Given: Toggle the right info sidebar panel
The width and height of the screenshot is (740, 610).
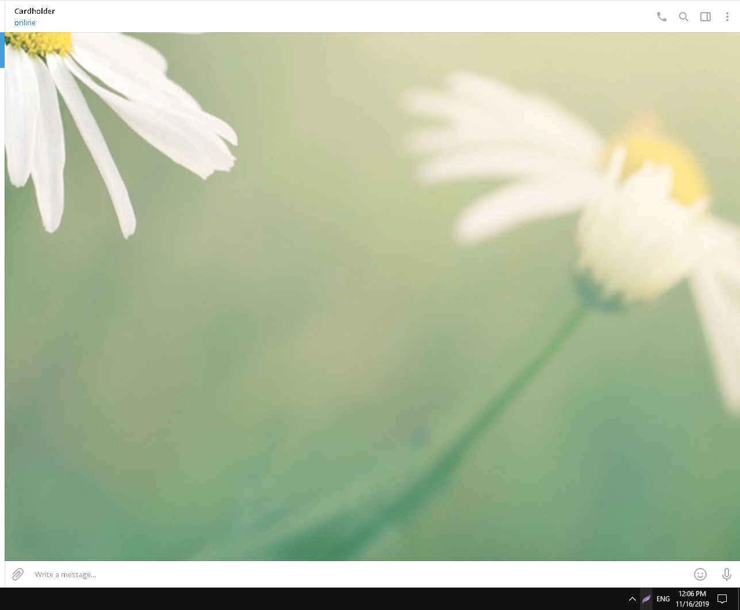Looking at the screenshot, I should click(x=705, y=17).
